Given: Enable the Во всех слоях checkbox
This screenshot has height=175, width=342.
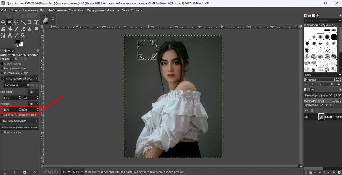Looking at the screenshot, I should tap(2, 132).
